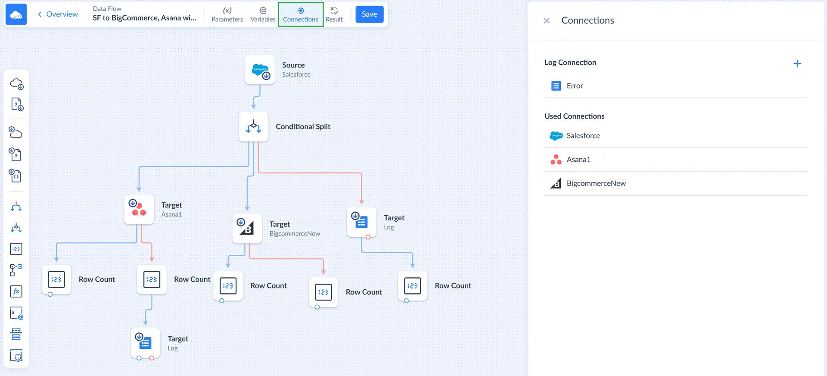Pick the Lookup component in sidebar
The height and width of the screenshot is (376, 827).
[16, 270]
